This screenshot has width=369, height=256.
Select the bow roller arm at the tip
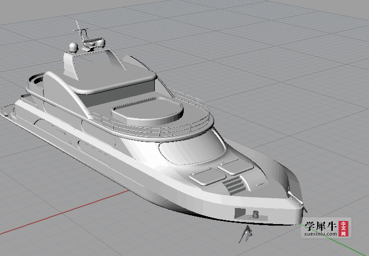[x=295, y=198]
